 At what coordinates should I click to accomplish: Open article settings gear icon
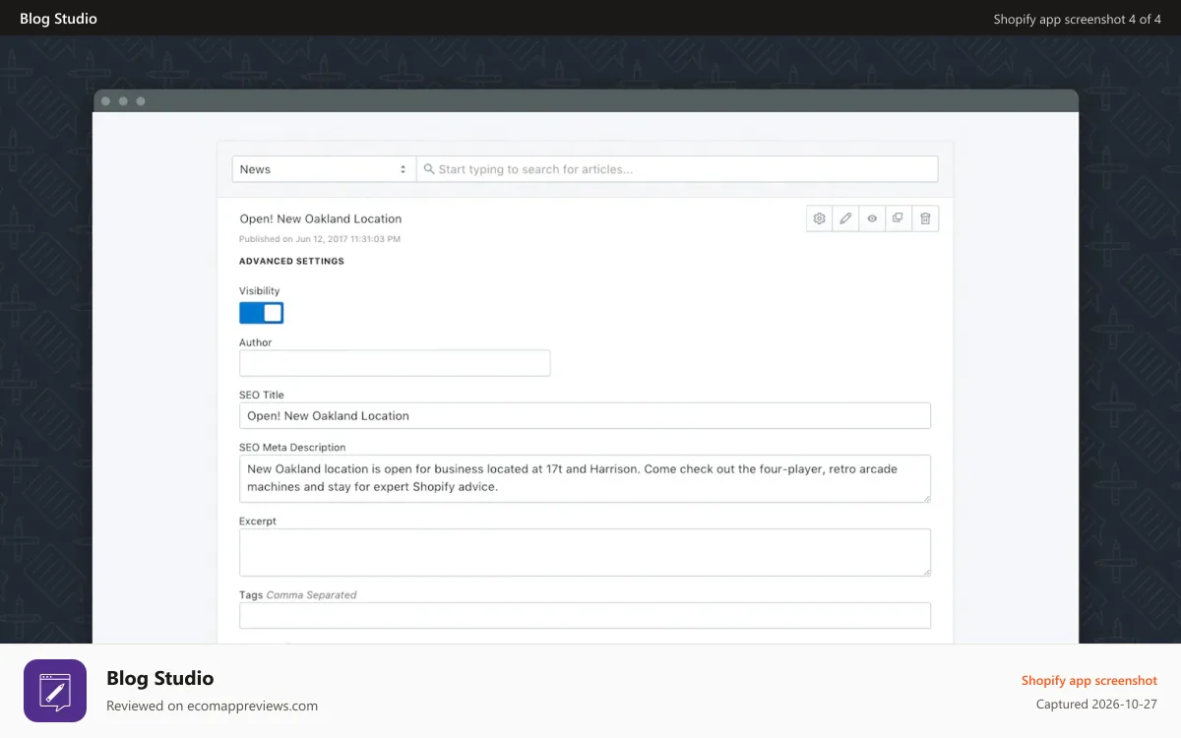click(x=819, y=218)
